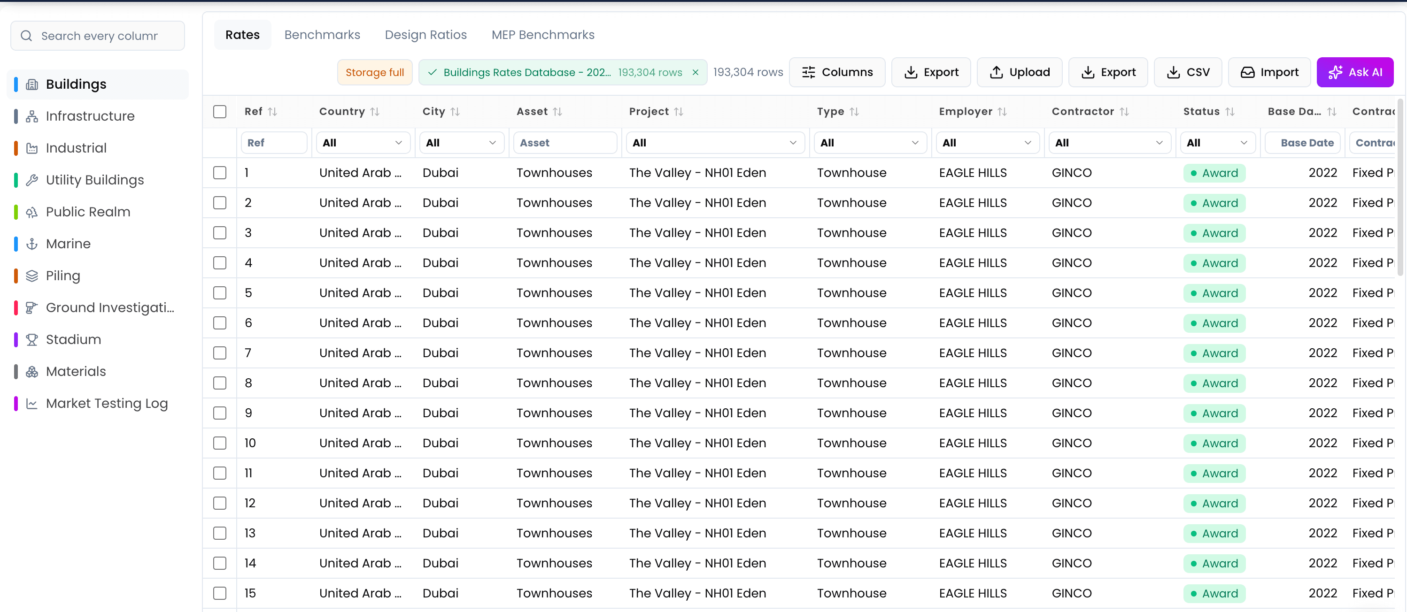Sort by Project column arrows
Viewport: 1407px width, 612px height.
[x=678, y=112]
